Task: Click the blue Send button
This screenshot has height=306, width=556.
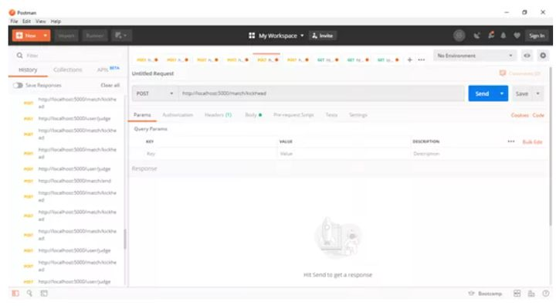Action: (482, 93)
